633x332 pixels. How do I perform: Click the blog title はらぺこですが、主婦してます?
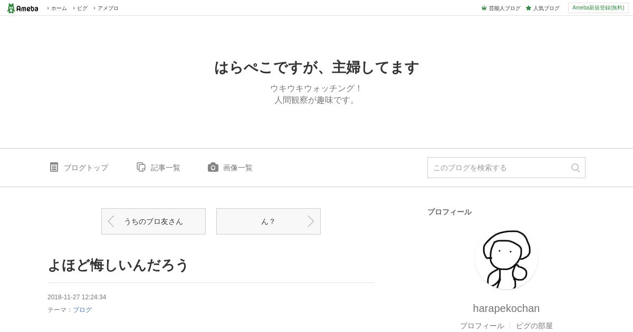316,67
